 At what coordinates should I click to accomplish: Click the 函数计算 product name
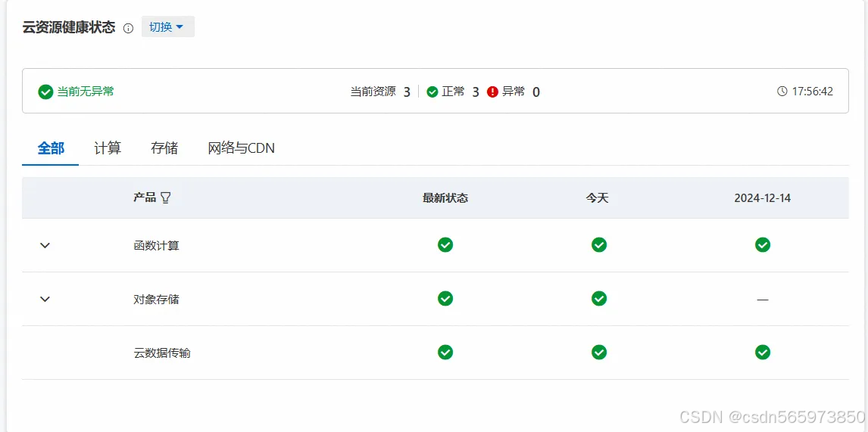(x=157, y=246)
